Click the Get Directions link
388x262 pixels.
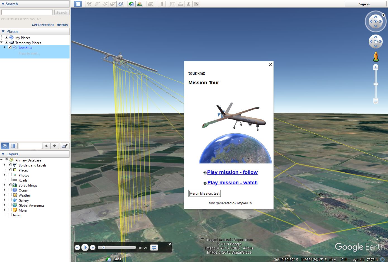pos(43,25)
